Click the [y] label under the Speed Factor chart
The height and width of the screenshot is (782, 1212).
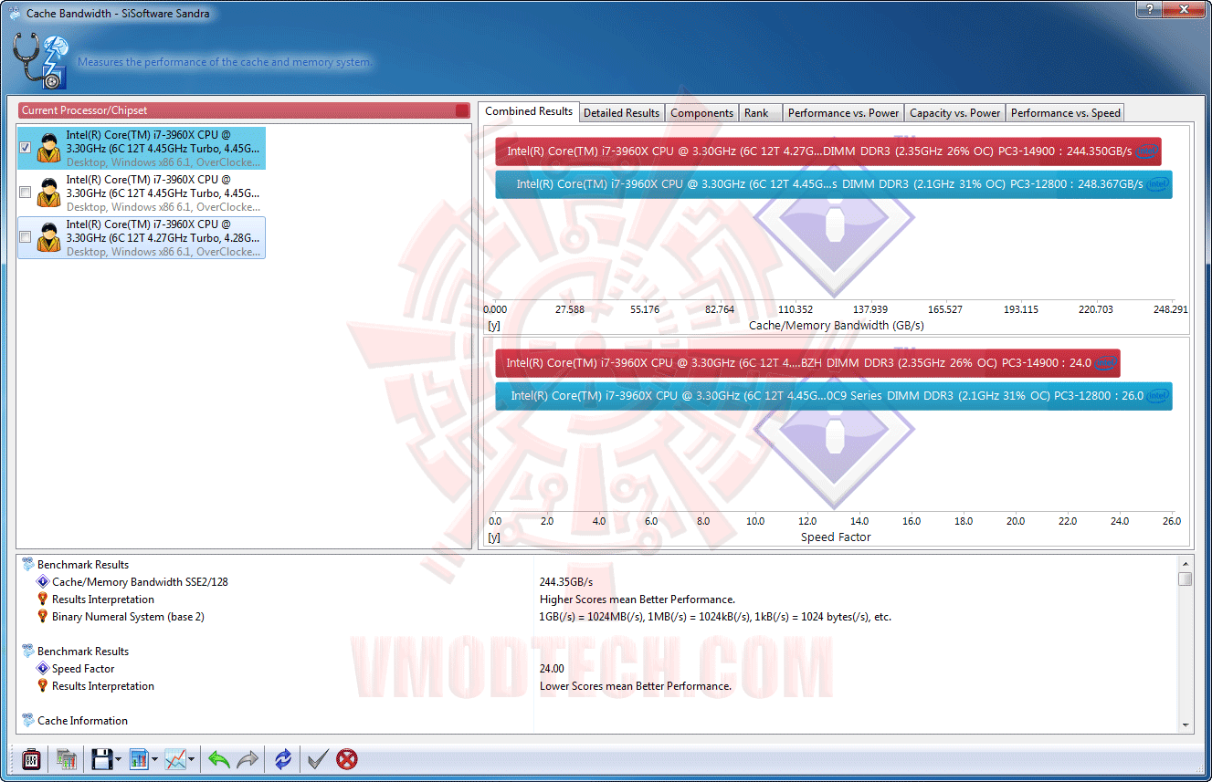tap(494, 537)
